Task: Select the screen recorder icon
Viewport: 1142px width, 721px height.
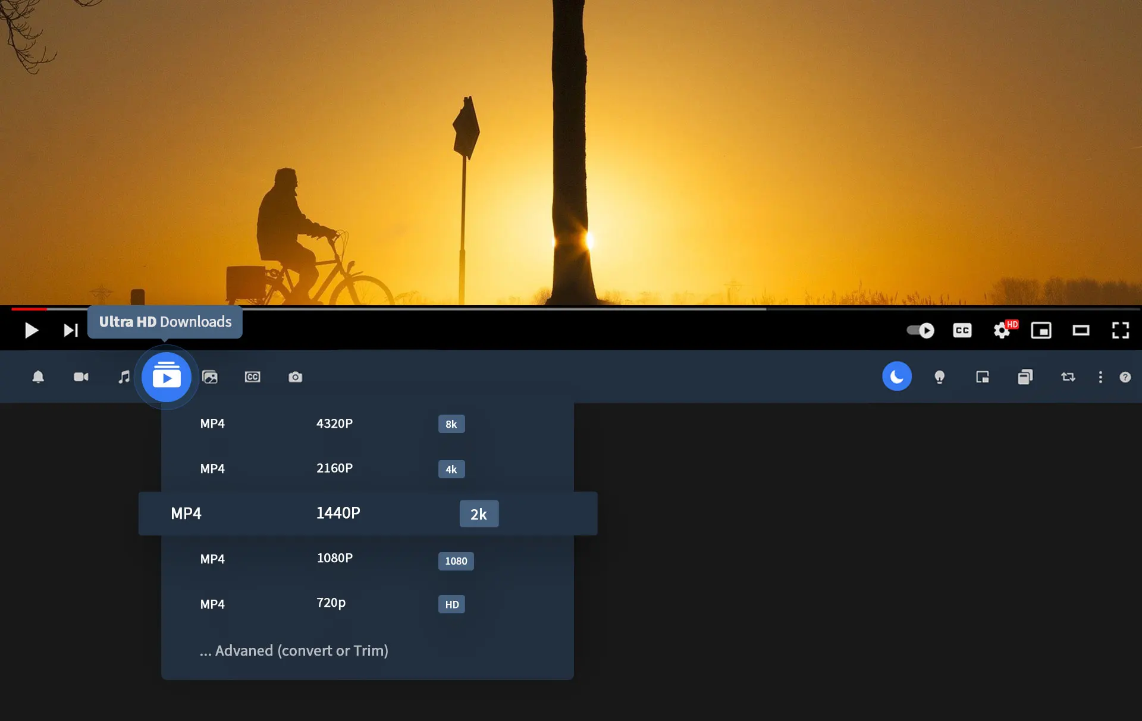Action: click(80, 377)
